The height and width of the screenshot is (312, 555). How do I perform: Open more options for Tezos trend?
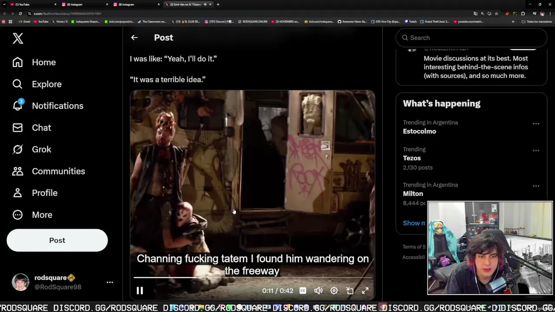(536, 150)
